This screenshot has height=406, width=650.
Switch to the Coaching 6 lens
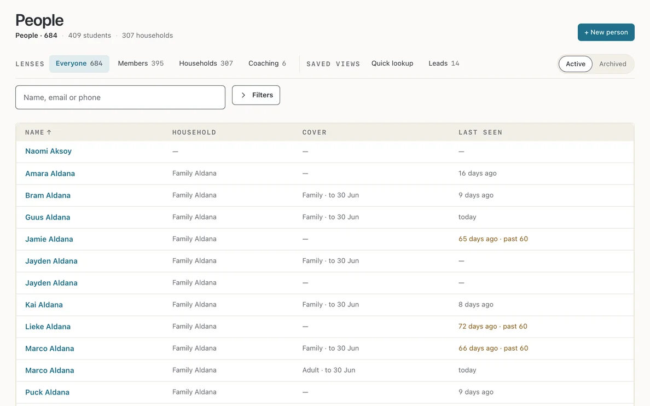click(268, 63)
